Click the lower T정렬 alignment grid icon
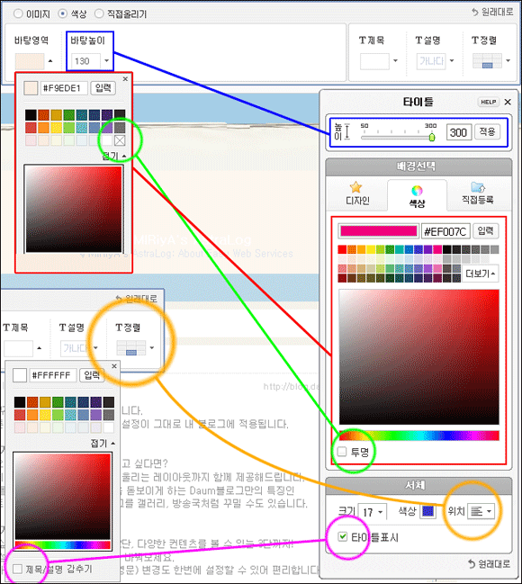Screen dimensions: 522x584 pyautogui.click(x=130, y=348)
